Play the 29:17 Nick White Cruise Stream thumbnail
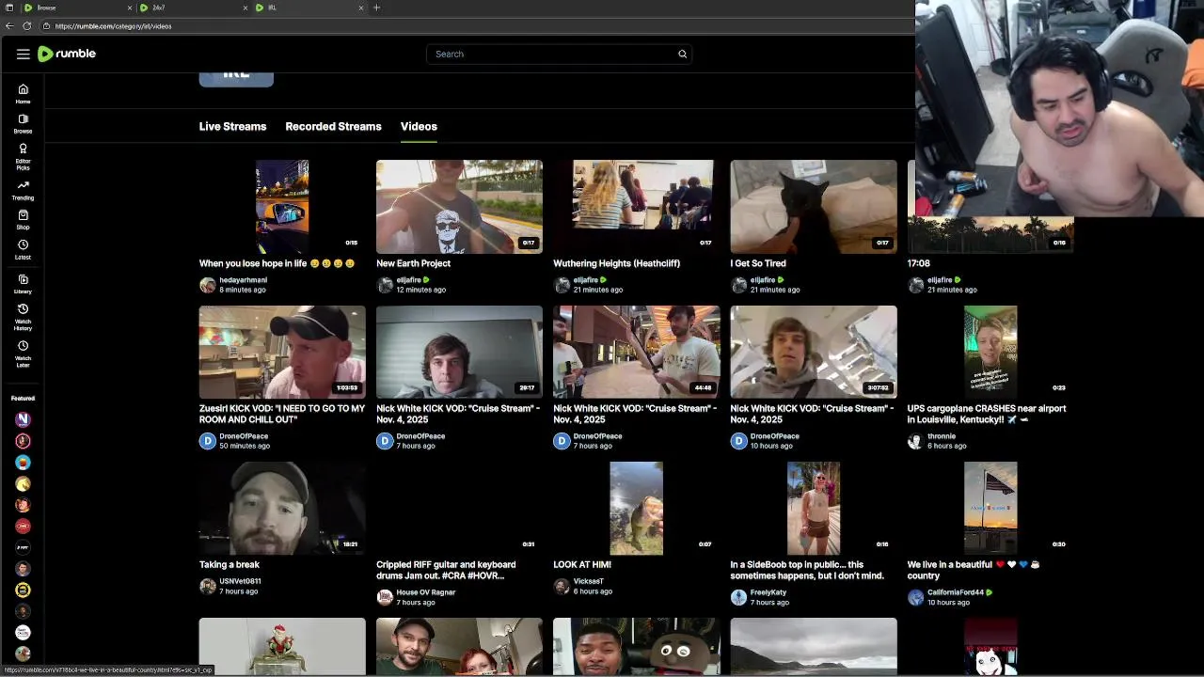Image resolution: width=1204 pixels, height=677 pixels. (459, 352)
